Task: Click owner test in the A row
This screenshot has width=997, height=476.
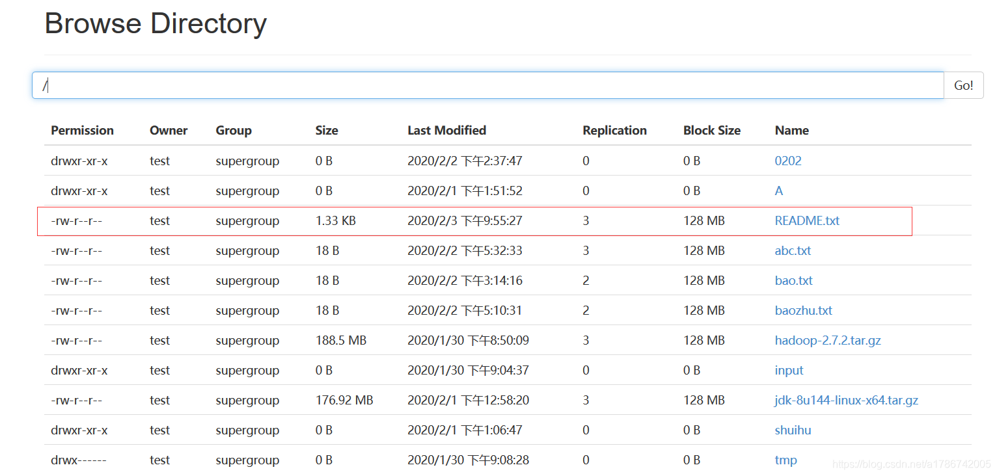Action: point(159,191)
